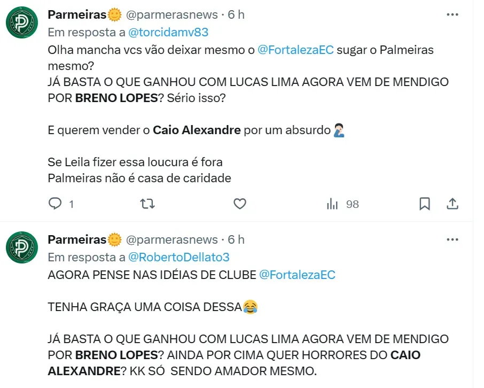The width and height of the screenshot is (484, 388).
Task: Open @torcidamv83 profile link
Action: 168,32
